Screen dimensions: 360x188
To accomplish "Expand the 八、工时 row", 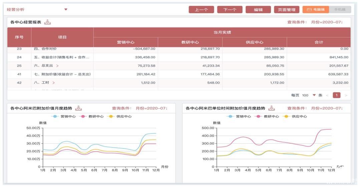I will tap(53, 83).
